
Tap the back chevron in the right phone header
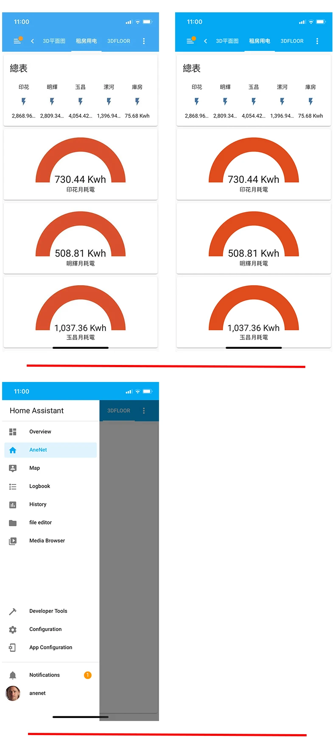(x=205, y=41)
